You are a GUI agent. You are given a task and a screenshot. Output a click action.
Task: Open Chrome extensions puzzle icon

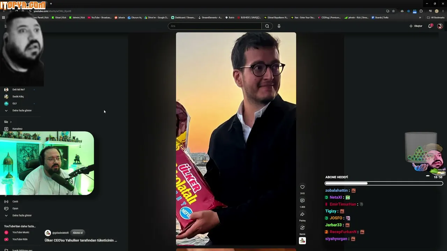pos(421,11)
